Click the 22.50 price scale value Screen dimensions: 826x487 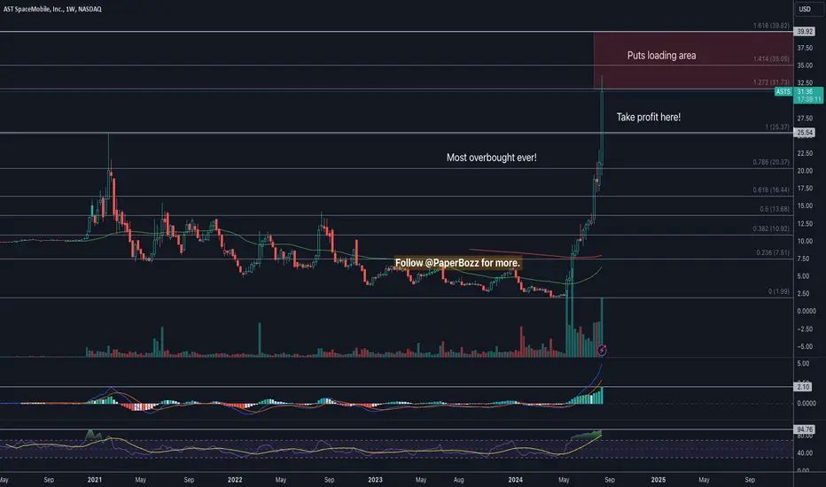pyautogui.click(x=805, y=153)
